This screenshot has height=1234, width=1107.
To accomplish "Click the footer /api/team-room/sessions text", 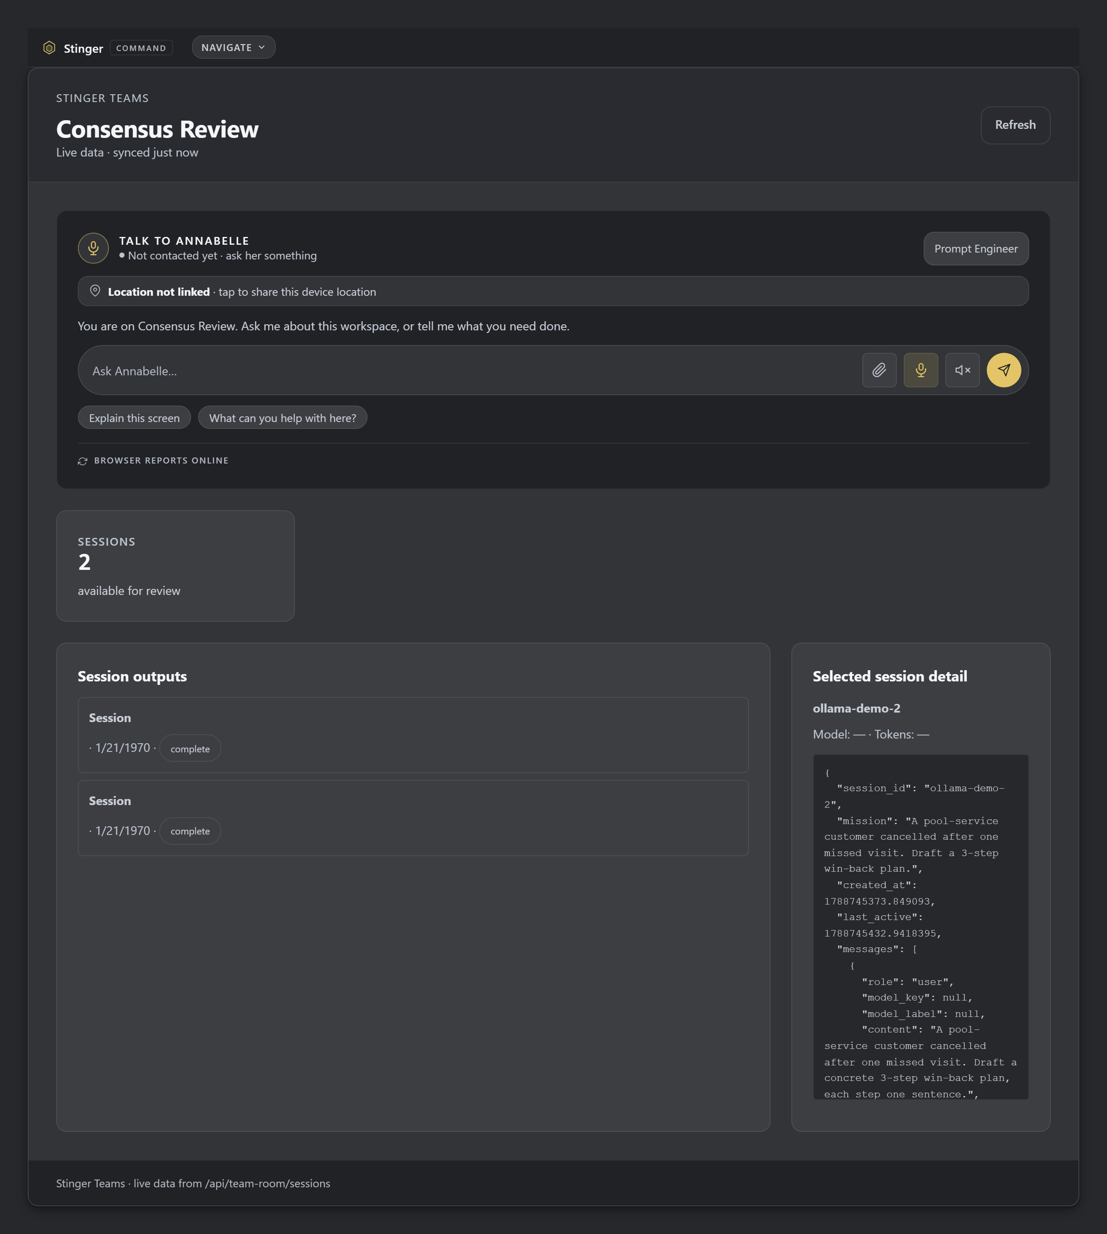I will pyautogui.click(x=268, y=1183).
